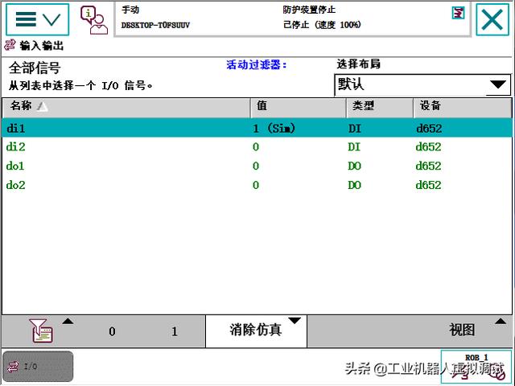Sort by the 名称 column header
The height and width of the screenshot is (386, 515).
(x=126, y=107)
